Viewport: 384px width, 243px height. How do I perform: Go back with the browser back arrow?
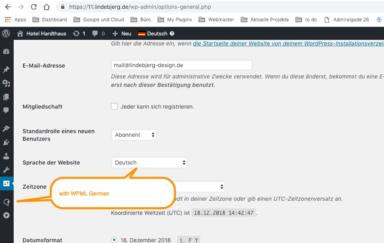(8, 7)
